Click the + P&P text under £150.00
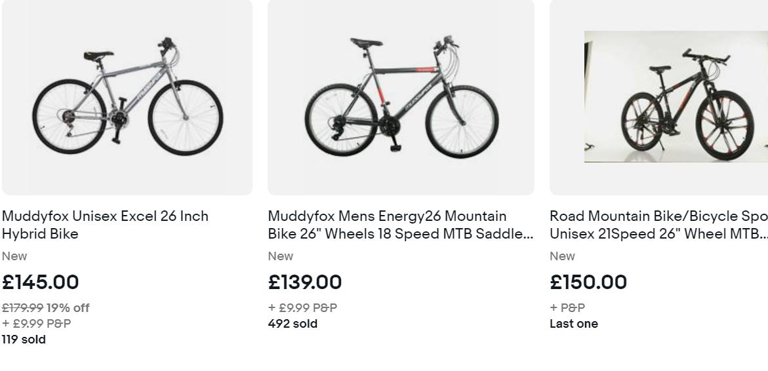The height and width of the screenshot is (371, 768). (x=567, y=307)
